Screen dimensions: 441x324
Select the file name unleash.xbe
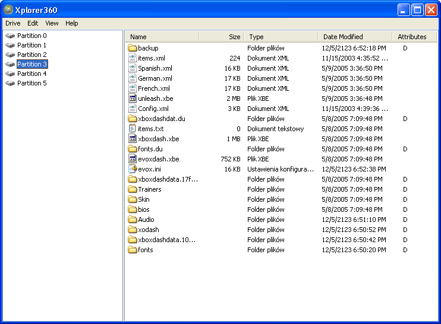[156, 99]
